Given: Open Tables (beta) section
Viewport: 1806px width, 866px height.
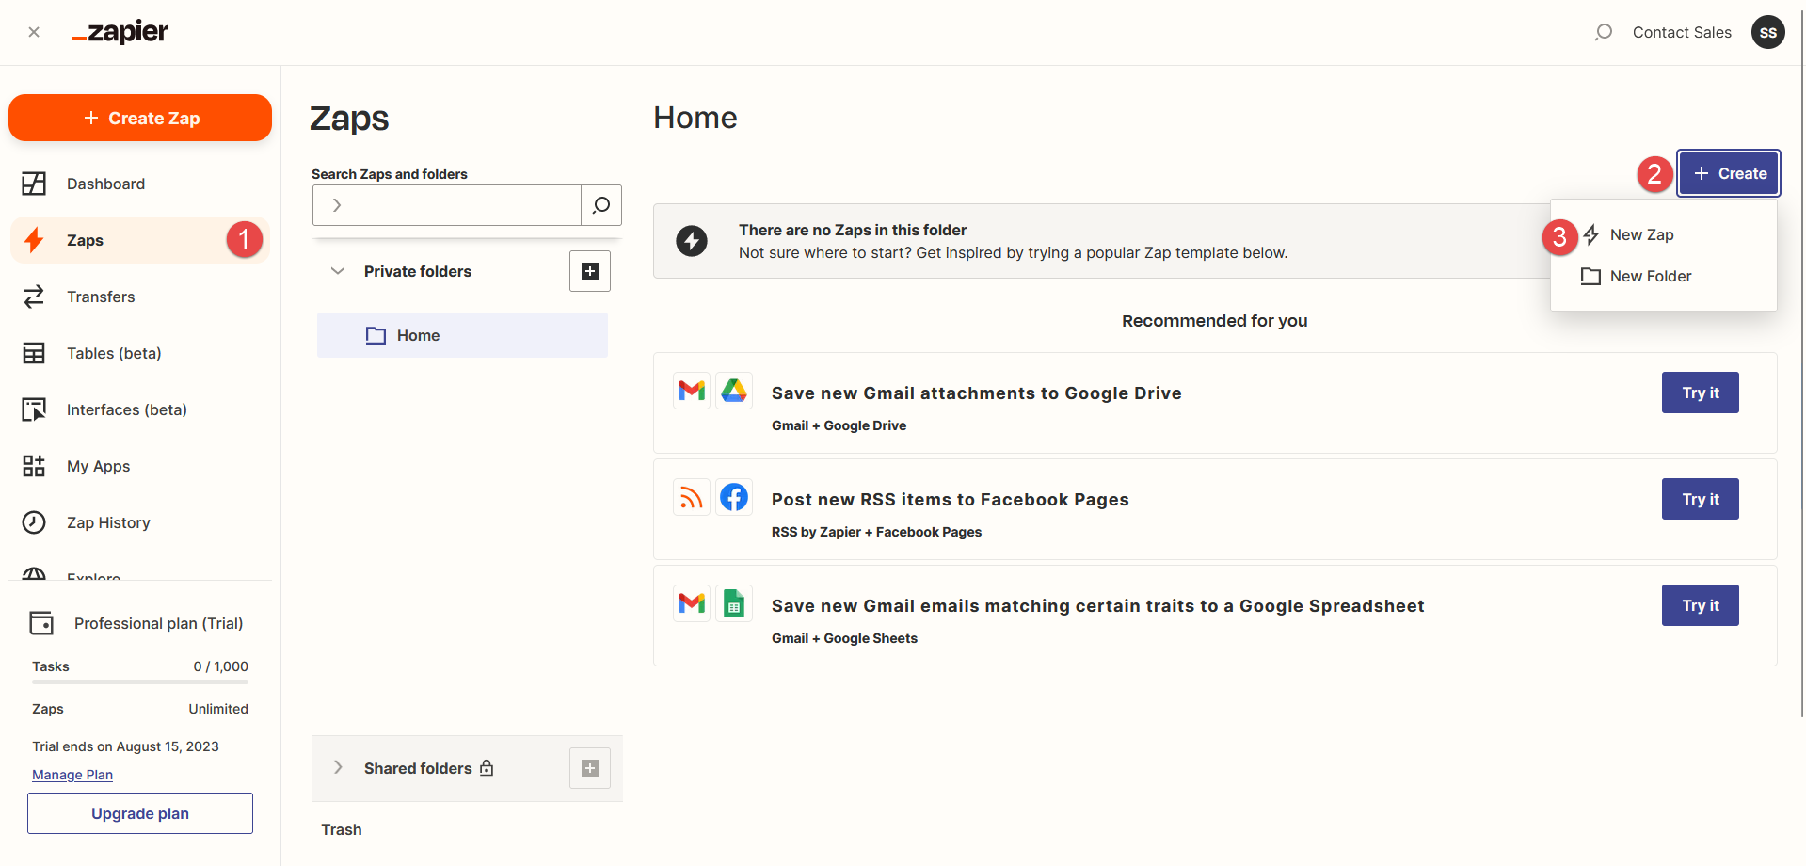Looking at the screenshot, I should point(140,353).
